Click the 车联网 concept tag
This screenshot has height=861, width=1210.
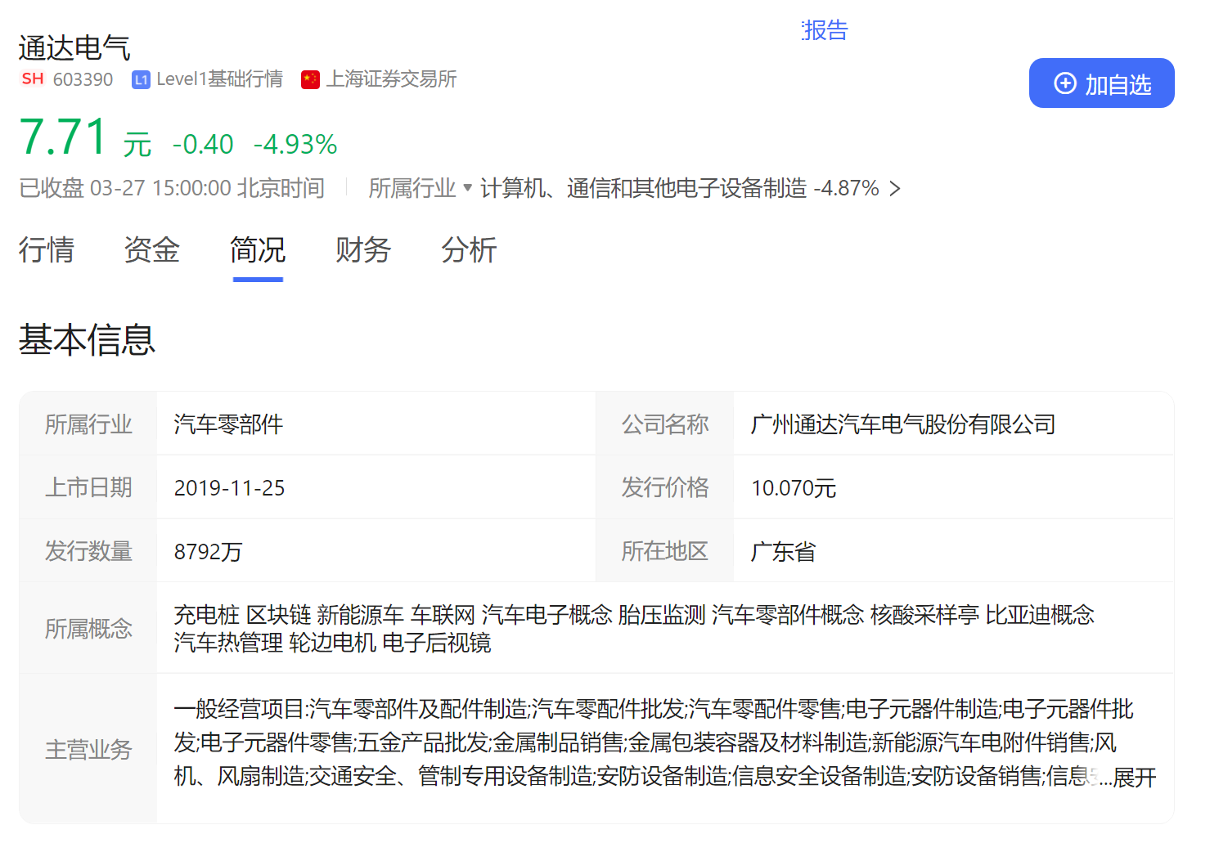coord(443,615)
